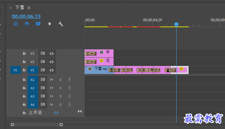The image size is (225, 129).
Task: Open the 下雪 sequence panel menu
Action: [29, 8]
